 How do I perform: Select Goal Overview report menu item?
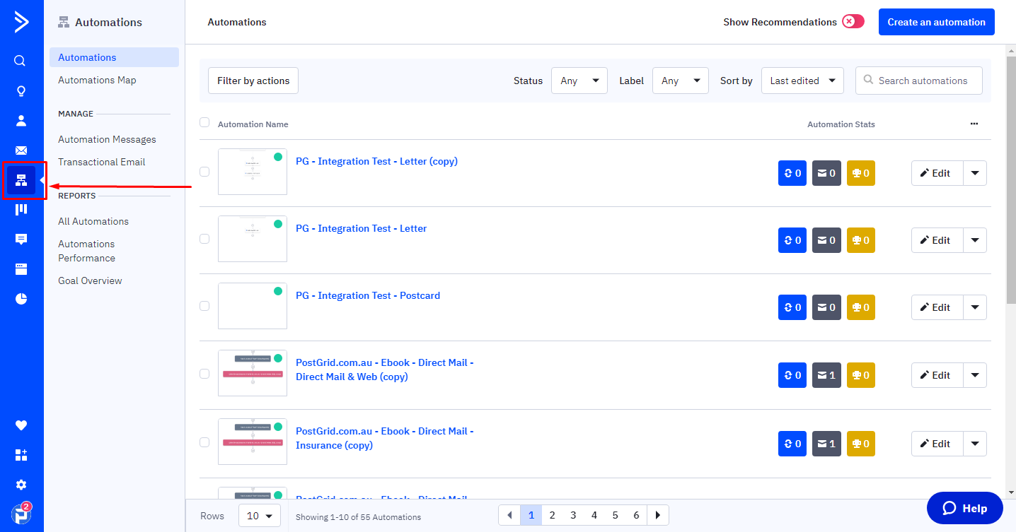pos(90,280)
